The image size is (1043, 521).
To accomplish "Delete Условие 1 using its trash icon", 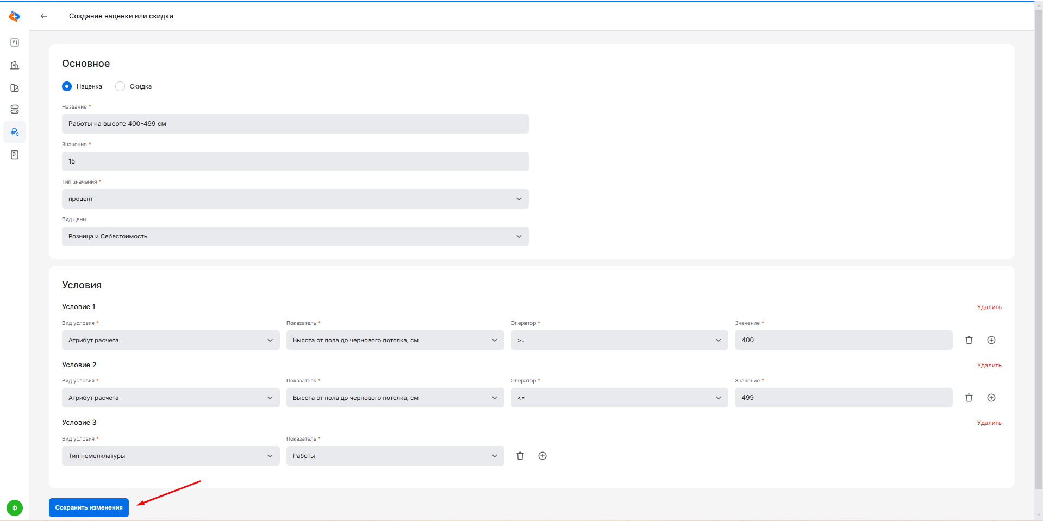I will 969,340.
